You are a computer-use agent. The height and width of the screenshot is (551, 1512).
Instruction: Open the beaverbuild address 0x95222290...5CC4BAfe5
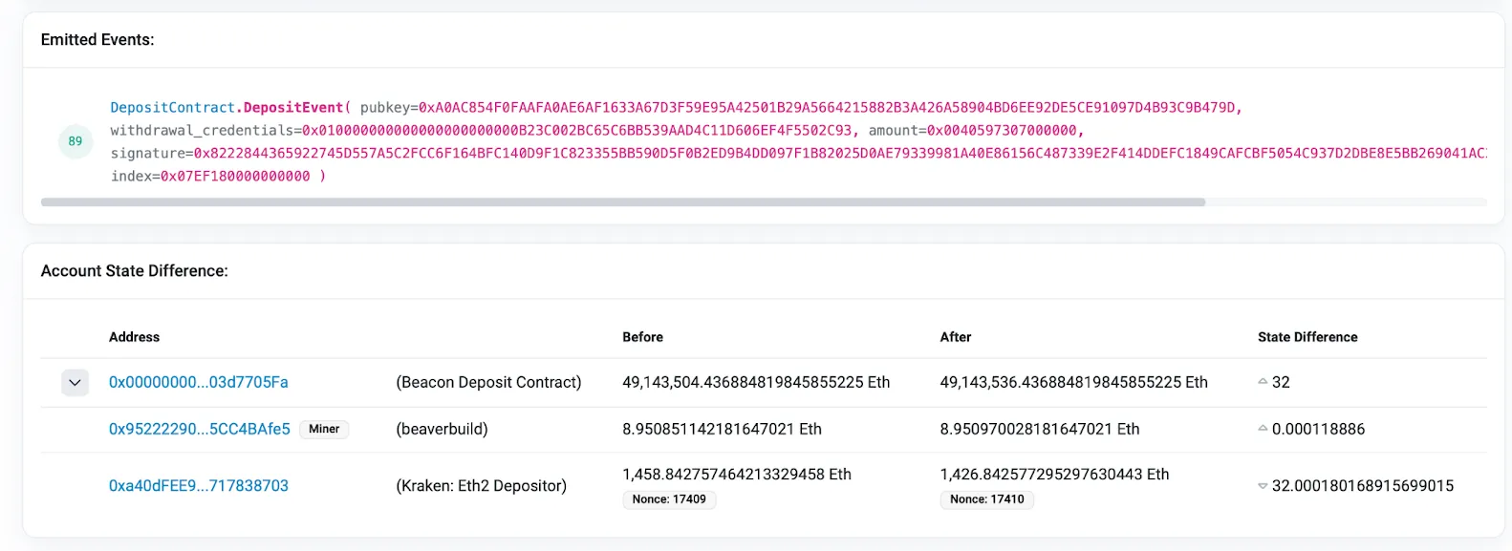199,429
